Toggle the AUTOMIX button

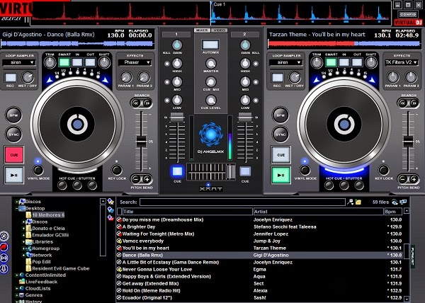tap(210, 45)
